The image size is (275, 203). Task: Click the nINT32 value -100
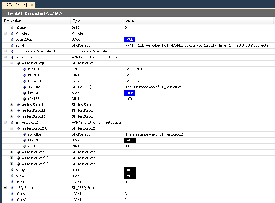(128, 99)
